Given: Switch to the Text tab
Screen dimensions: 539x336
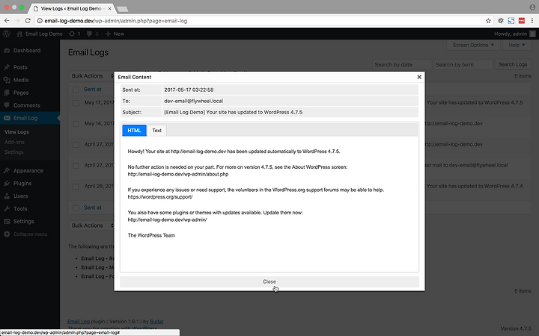Looking at the screenshot, I should click(156, 130).
